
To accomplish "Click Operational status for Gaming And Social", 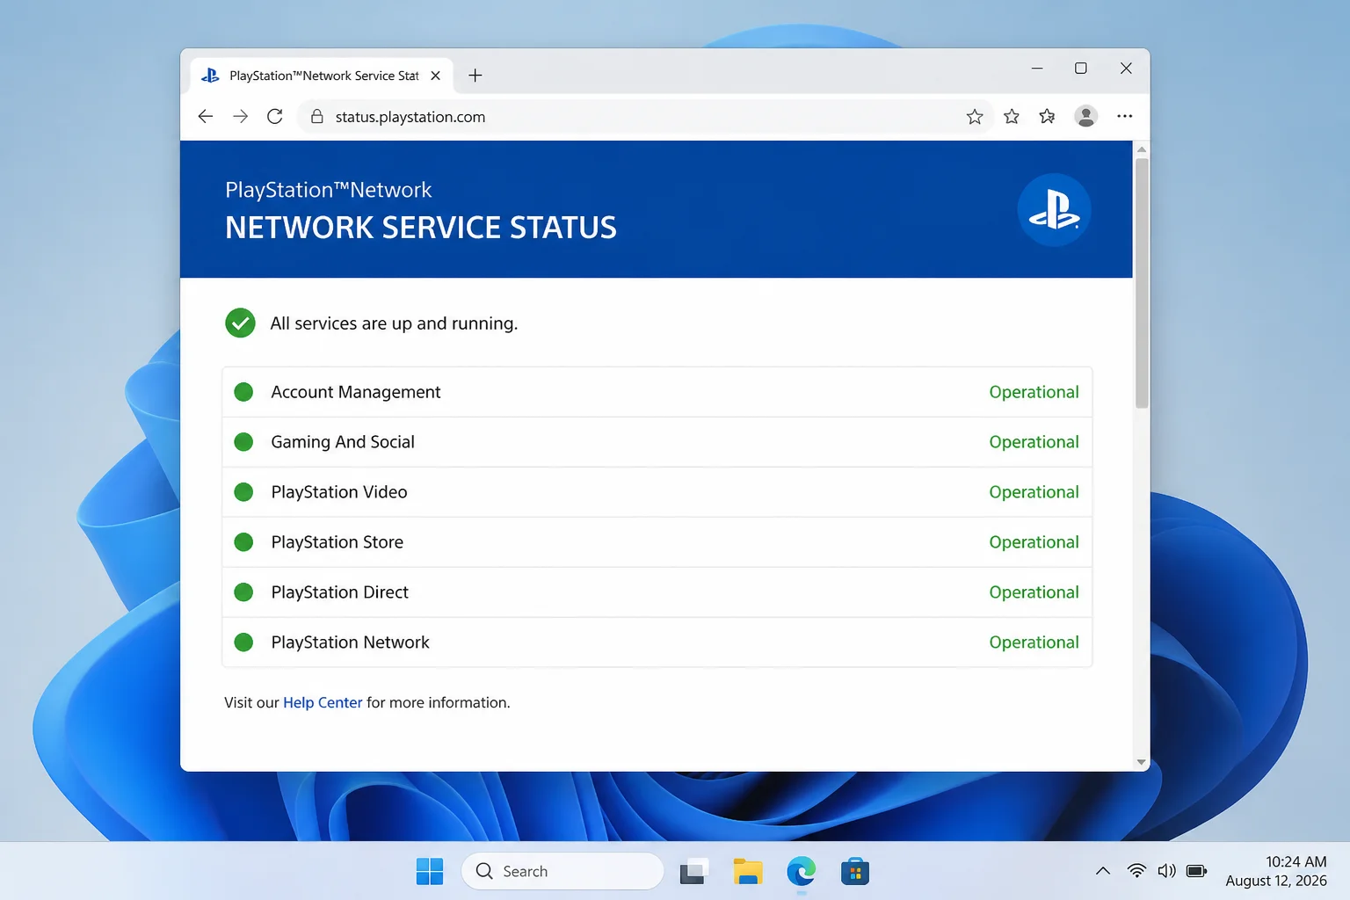I will (x=1034, y=442).
